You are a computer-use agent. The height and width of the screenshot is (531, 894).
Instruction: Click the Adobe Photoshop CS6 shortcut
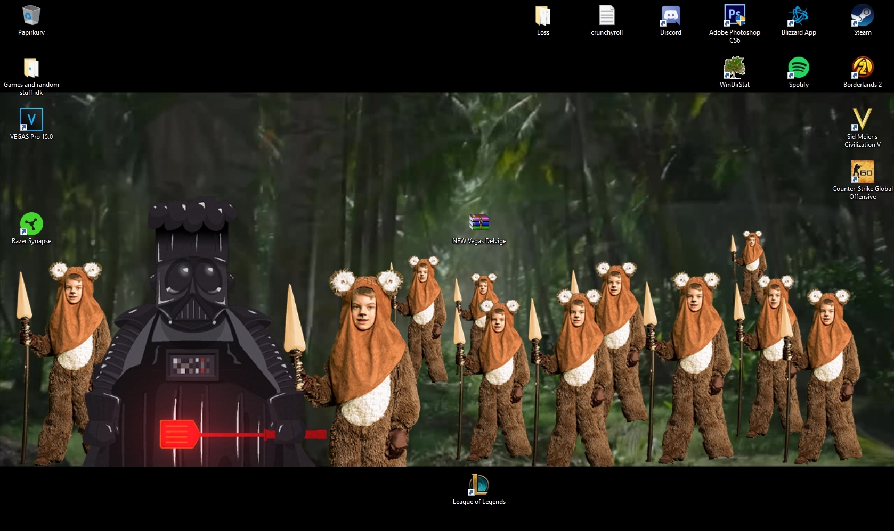click(x=735, y=15)
